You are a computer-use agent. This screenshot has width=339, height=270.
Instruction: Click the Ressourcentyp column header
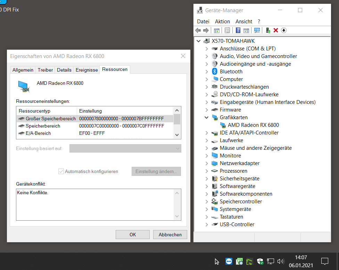[47, 111]
